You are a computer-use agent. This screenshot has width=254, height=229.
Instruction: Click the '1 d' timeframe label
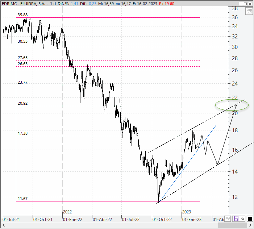(53, 4)
